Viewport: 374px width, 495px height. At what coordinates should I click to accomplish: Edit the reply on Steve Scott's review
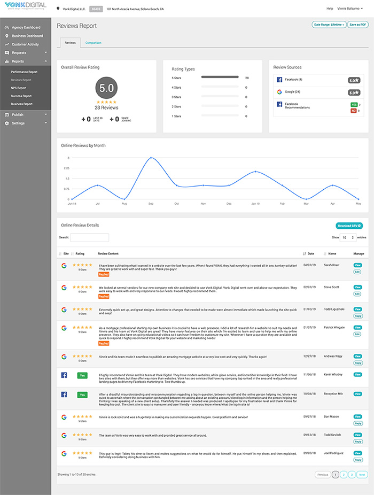(x=357, y=294)
